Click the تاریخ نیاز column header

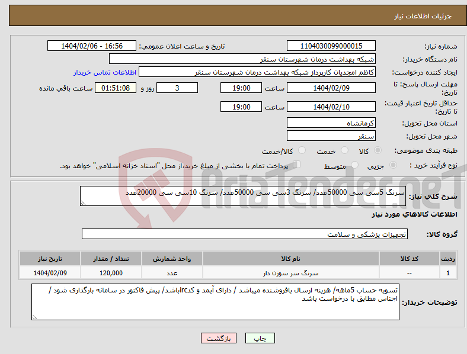point(50,259)
